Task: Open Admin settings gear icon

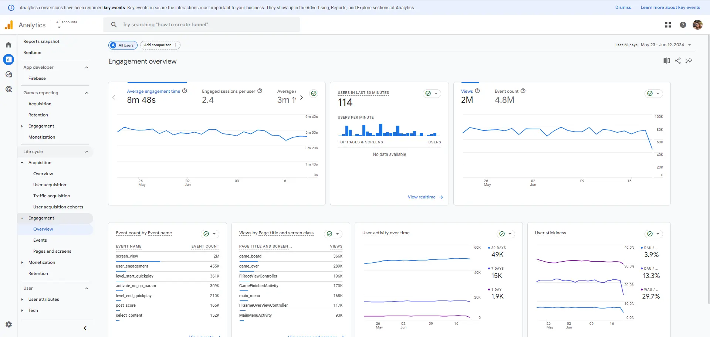Action: click(x=9, y=324)
